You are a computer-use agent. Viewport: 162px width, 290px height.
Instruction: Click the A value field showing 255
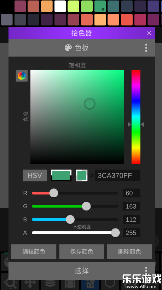pyautogui.click(x=132, y=233)
